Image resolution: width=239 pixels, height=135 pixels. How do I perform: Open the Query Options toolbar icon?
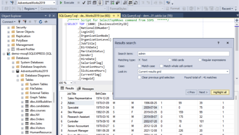click(95, 3)
